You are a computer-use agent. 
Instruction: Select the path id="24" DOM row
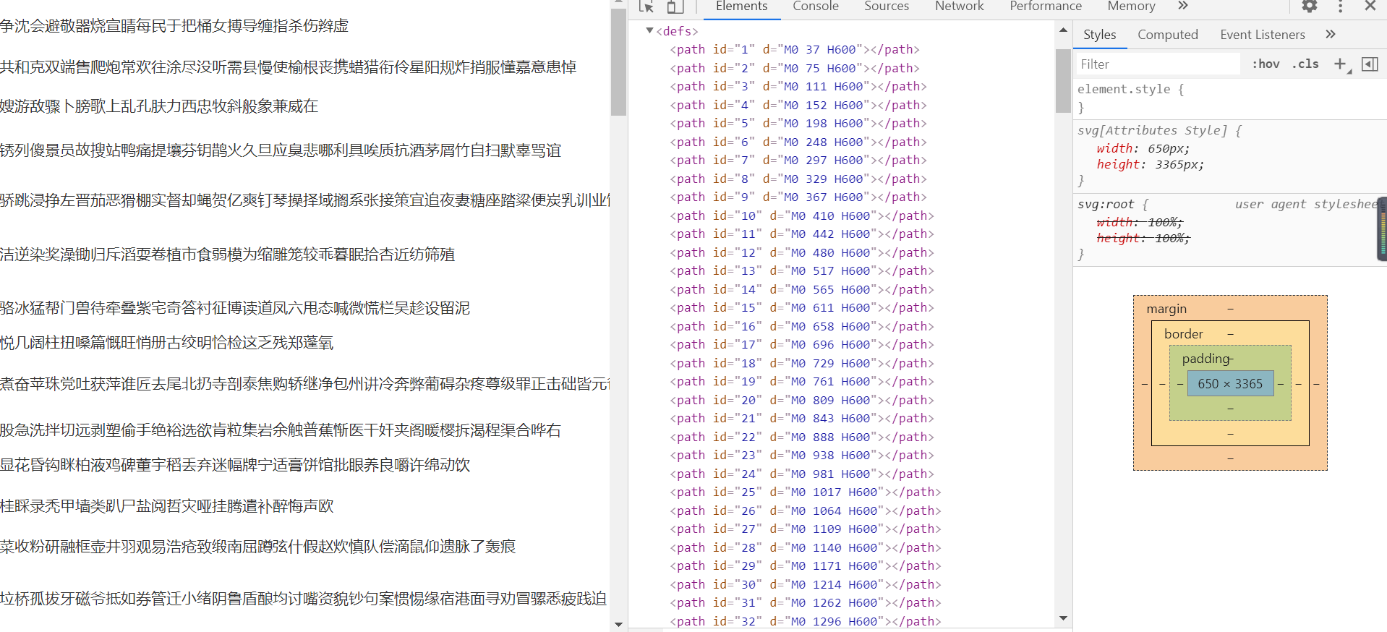pyautogui.click(x=802, y=474)
